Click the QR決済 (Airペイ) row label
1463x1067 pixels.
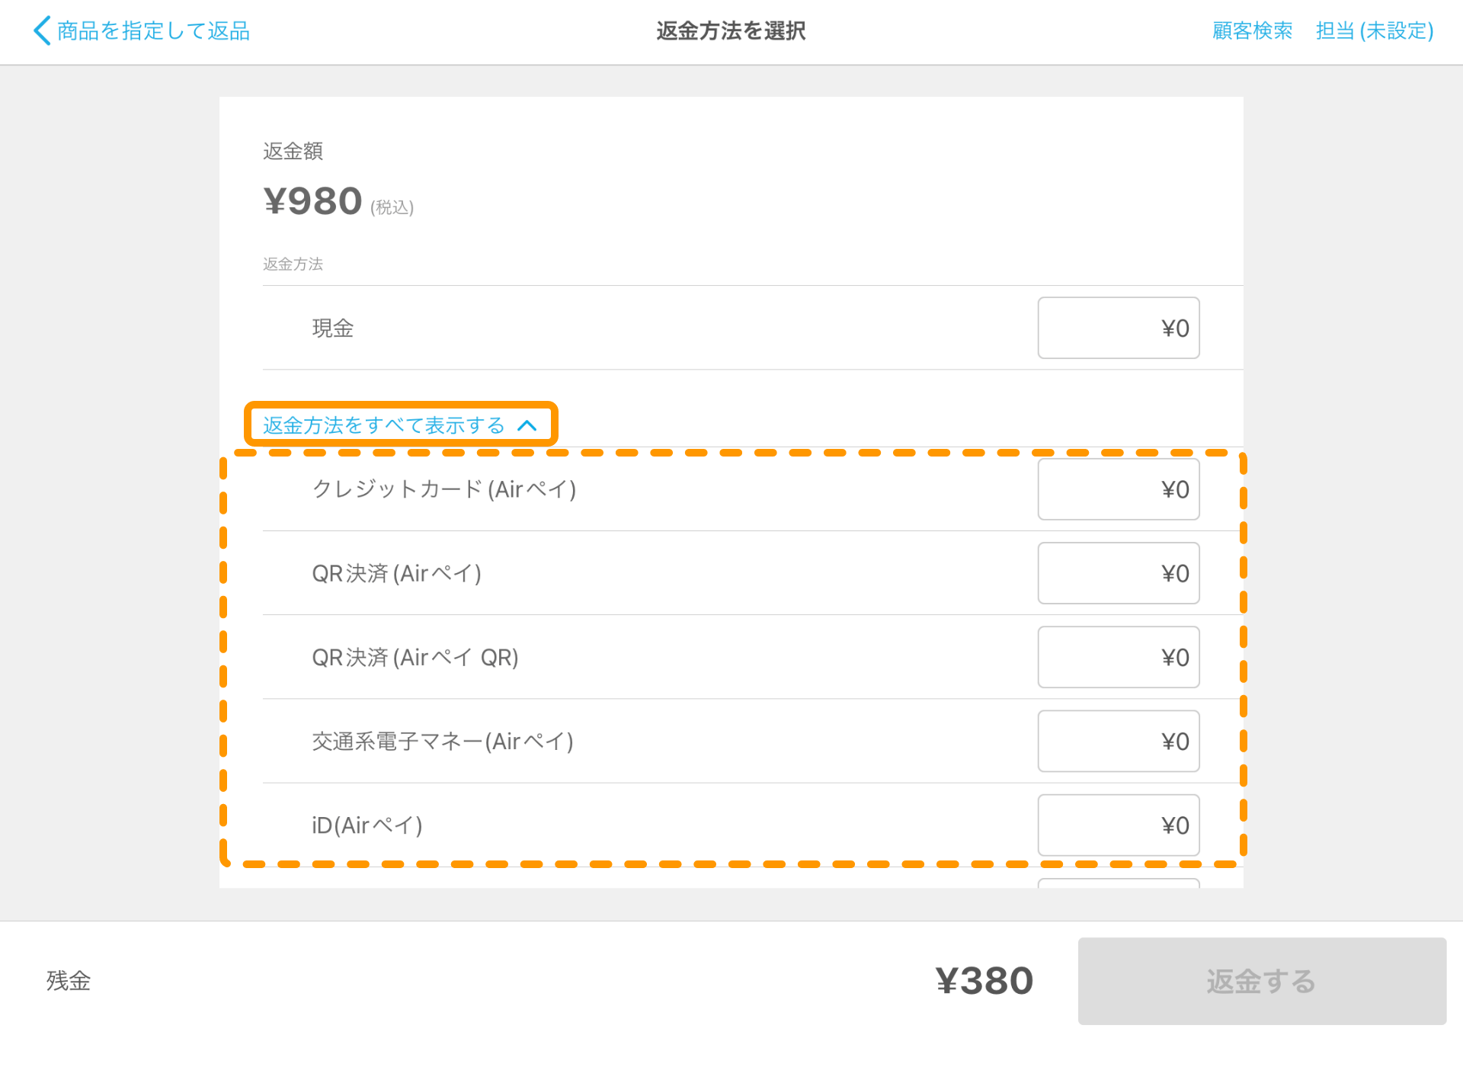[x=396, y=573]
